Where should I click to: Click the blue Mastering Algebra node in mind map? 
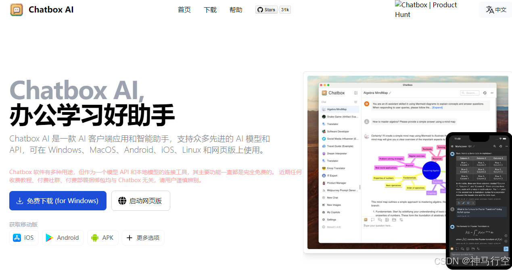[x=431, y=171]
